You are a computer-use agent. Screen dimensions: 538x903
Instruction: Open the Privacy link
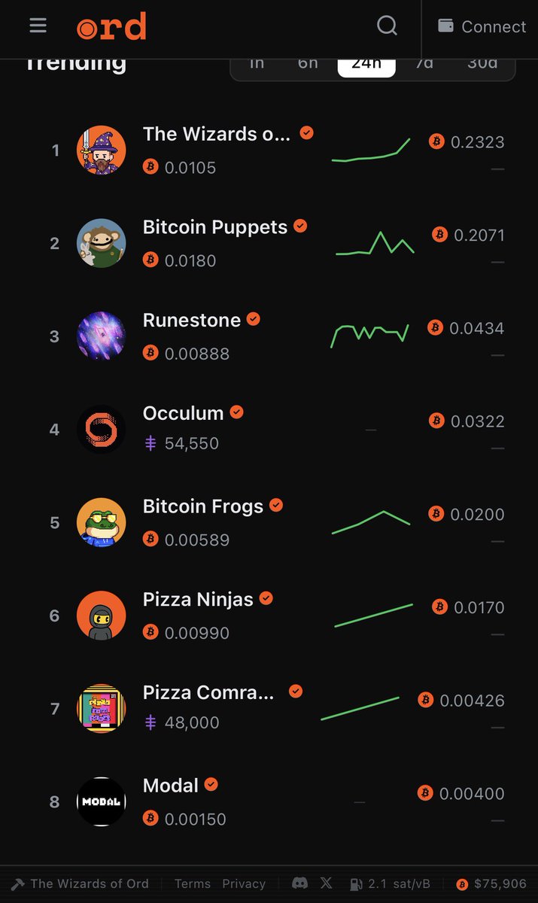[x=244, y=883]
